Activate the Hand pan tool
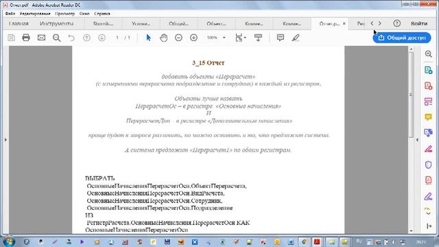This screenshot has width=439, height=247. click(x=163, y=38)
